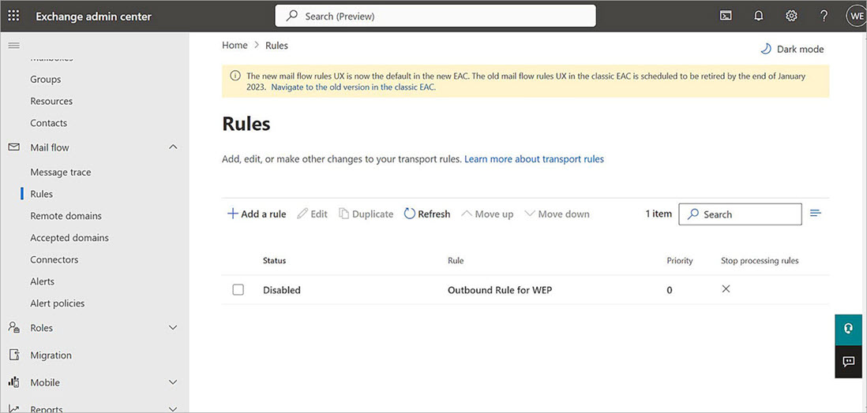Click the help question mark icon
This screenshot has width=867, height=413.
[x=824, y=16]
